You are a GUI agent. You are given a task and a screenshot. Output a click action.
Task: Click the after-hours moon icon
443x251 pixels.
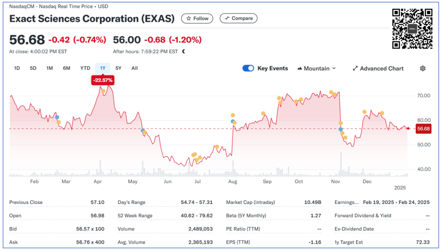point(184,52)
